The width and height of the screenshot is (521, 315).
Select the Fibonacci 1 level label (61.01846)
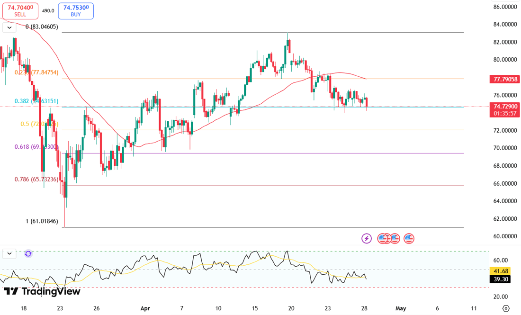pos(42,221)
